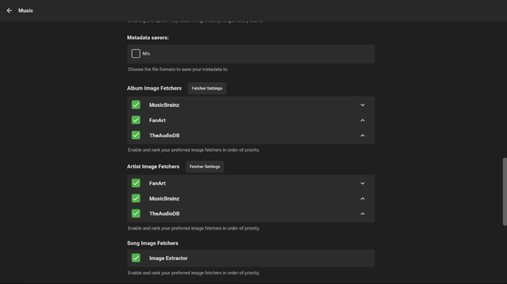This screenshot has width=507, height=284.
Task: Disable the Image Extractor song fetcher
Action: [136, 258]
